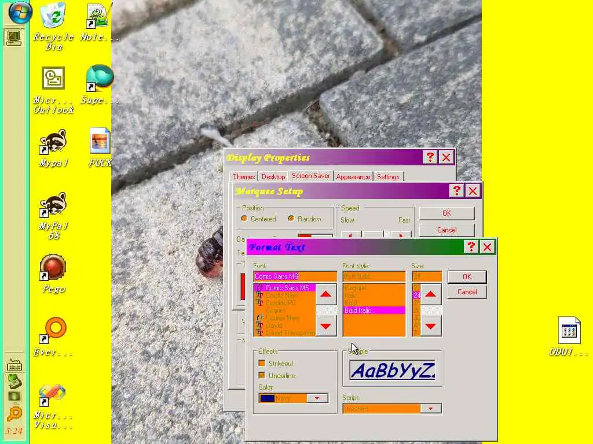593x444 pixels.
Task: Select CordiaUPC in the font list
Action: [x=284, y=303]
